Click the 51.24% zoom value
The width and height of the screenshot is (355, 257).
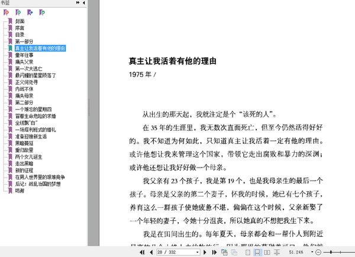tap(296, 252)
